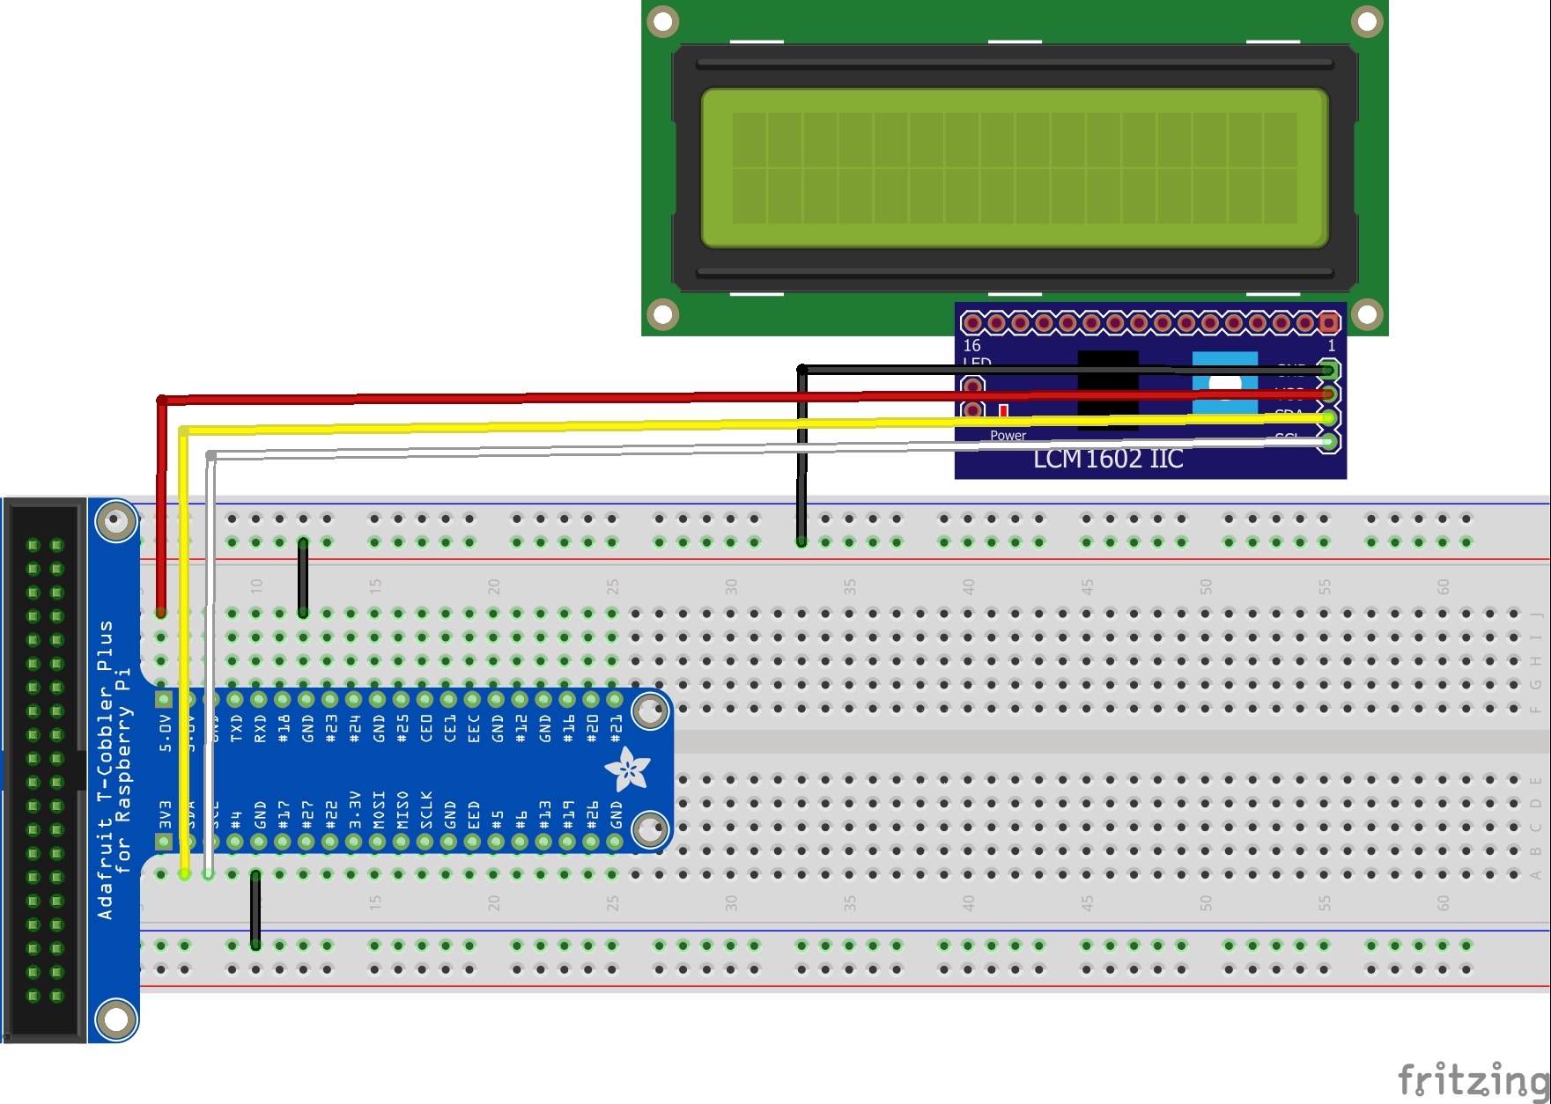Click the EED label on the T-Cobbler
The image size is (1551, 1104).
pos(474,814)
